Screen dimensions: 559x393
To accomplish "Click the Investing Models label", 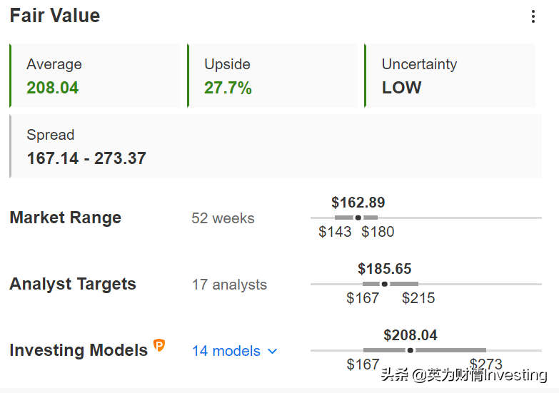I will (x=79, y=350).
